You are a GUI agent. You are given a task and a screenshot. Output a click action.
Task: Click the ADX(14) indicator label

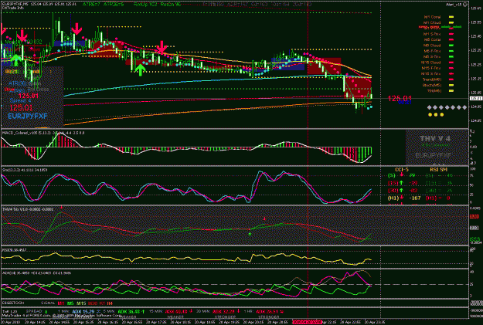36,273
